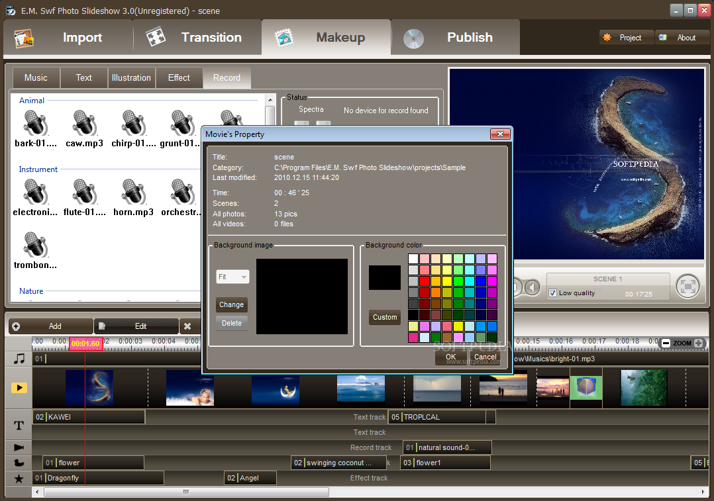Screen dimensions: 714x501
Task: Click the Custom color button
Action: pyautogui.click(x=385, y=317)
